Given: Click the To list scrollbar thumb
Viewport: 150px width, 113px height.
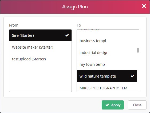Looking at the screenshot, I should [x=138, y=50].
